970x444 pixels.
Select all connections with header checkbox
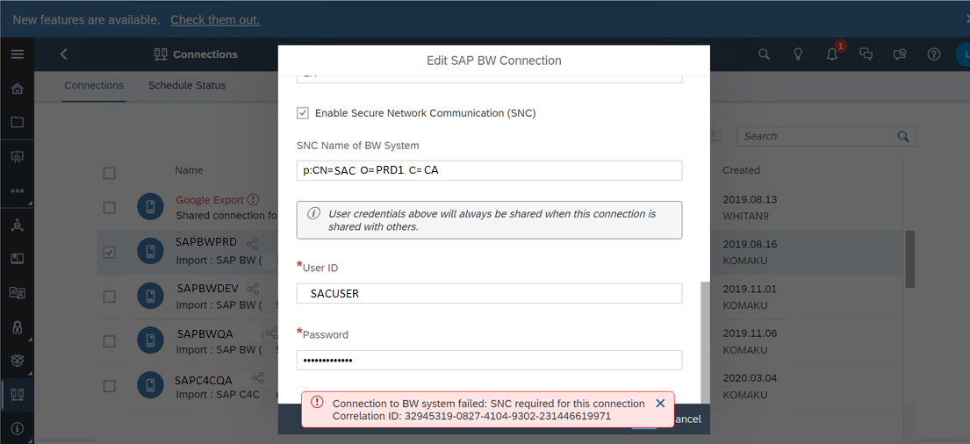(x=110, y=174)
